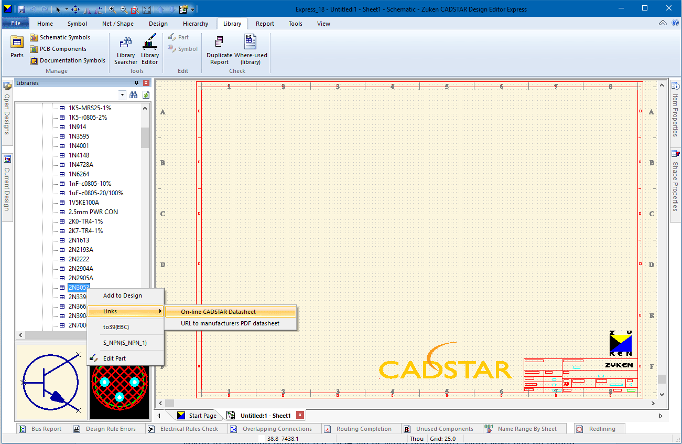Choose S_NPN(S_NPN_1) from the context menu
This screenshot has width=682, height=444.
125,343
